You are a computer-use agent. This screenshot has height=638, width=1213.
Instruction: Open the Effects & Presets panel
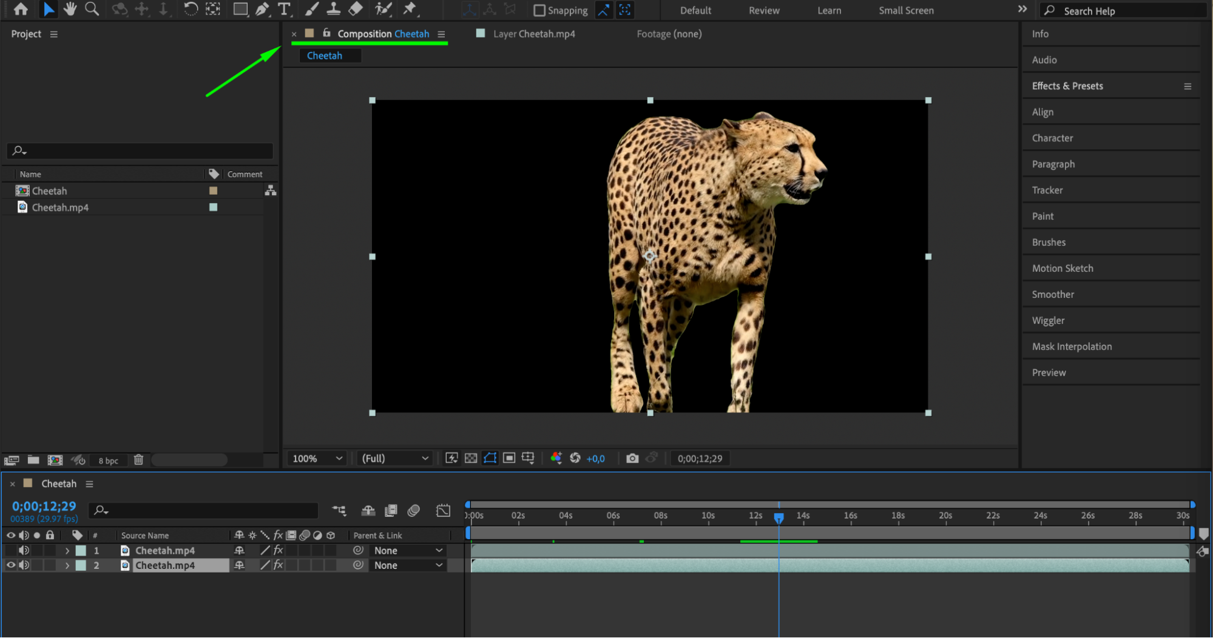point(1067,86)
